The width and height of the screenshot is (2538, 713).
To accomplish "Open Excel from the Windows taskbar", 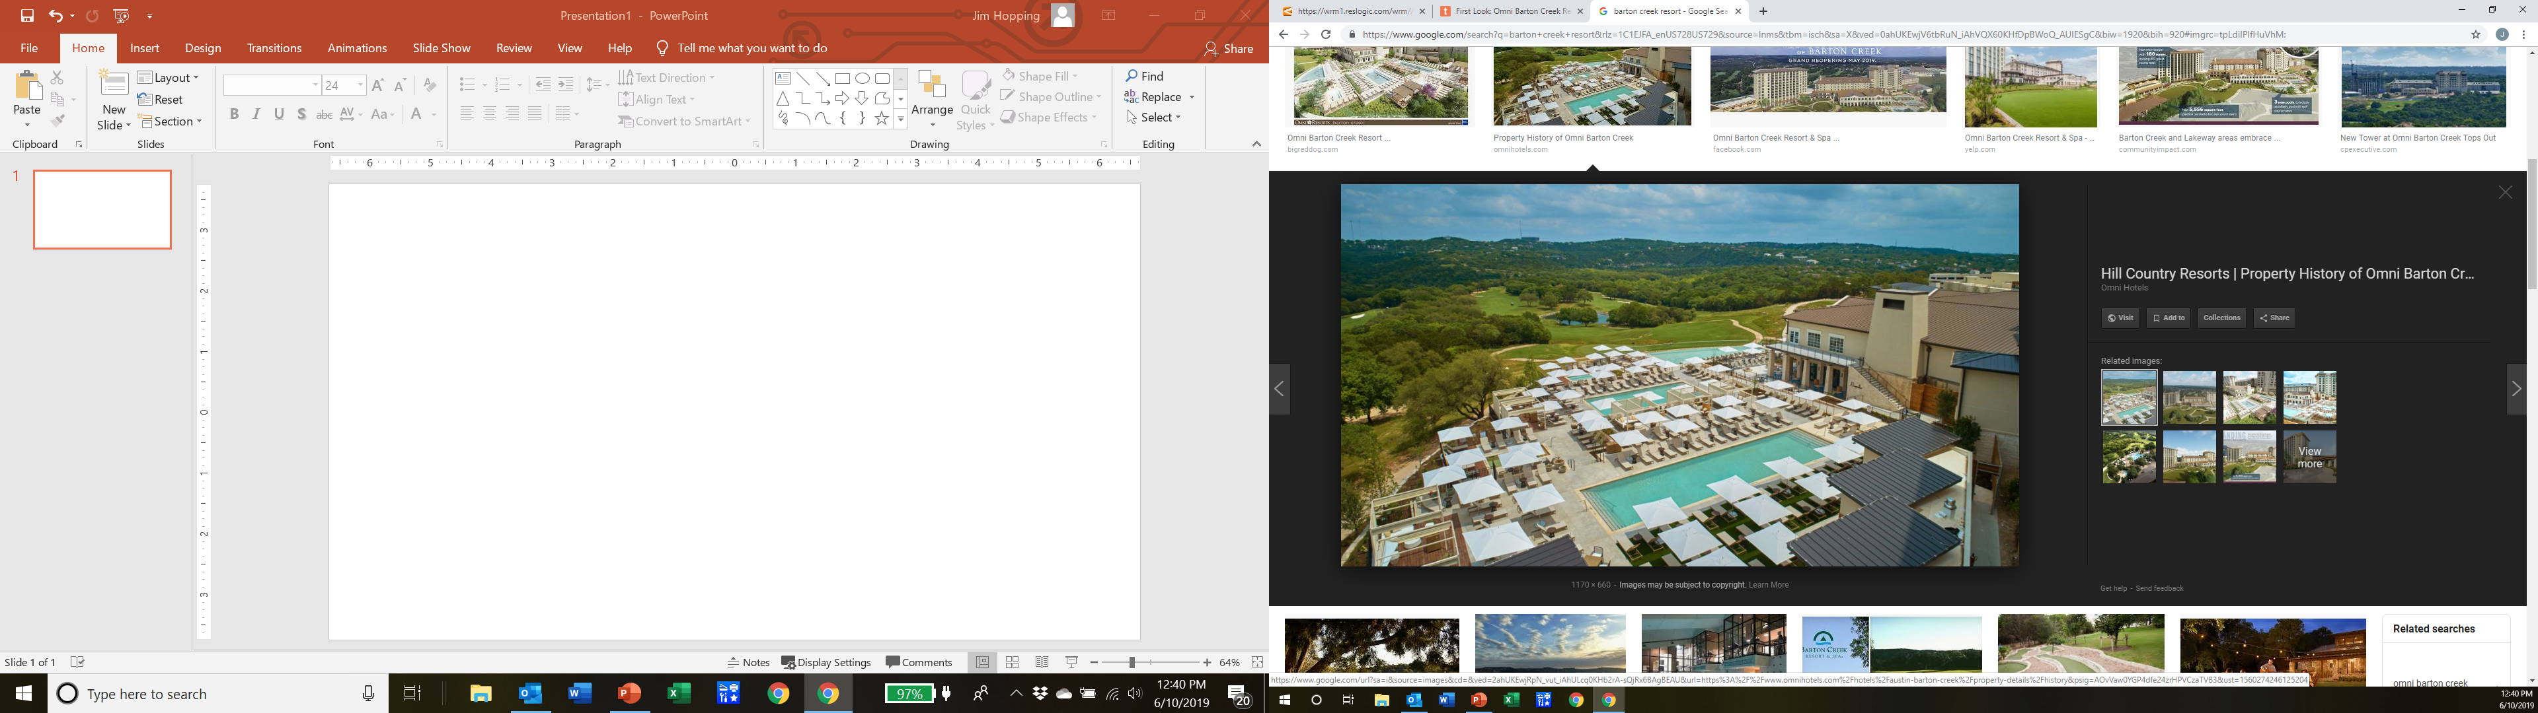I will [x=679, y=695].
